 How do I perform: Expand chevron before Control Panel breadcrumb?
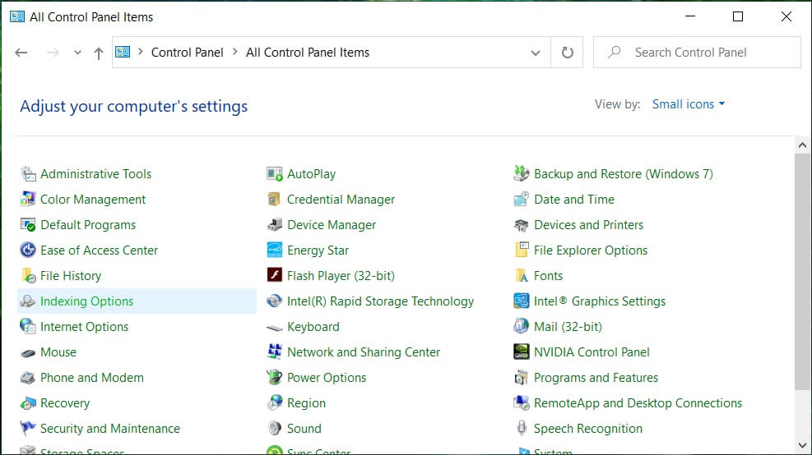pos(140,52)
